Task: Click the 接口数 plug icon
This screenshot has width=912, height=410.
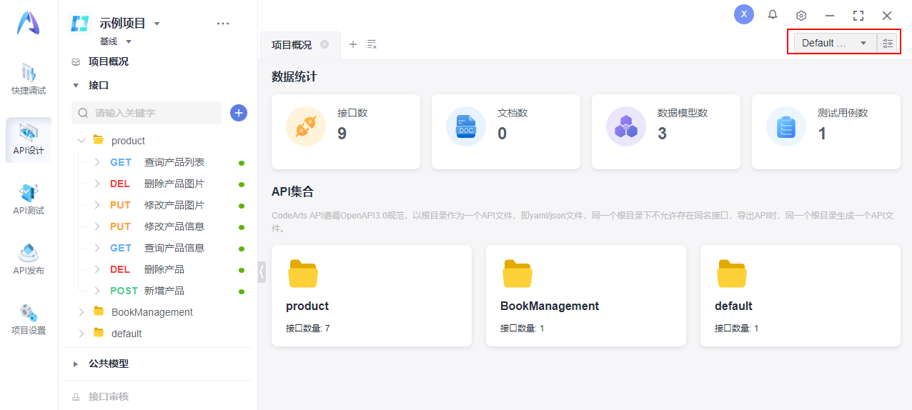Action: coord(306,126)
